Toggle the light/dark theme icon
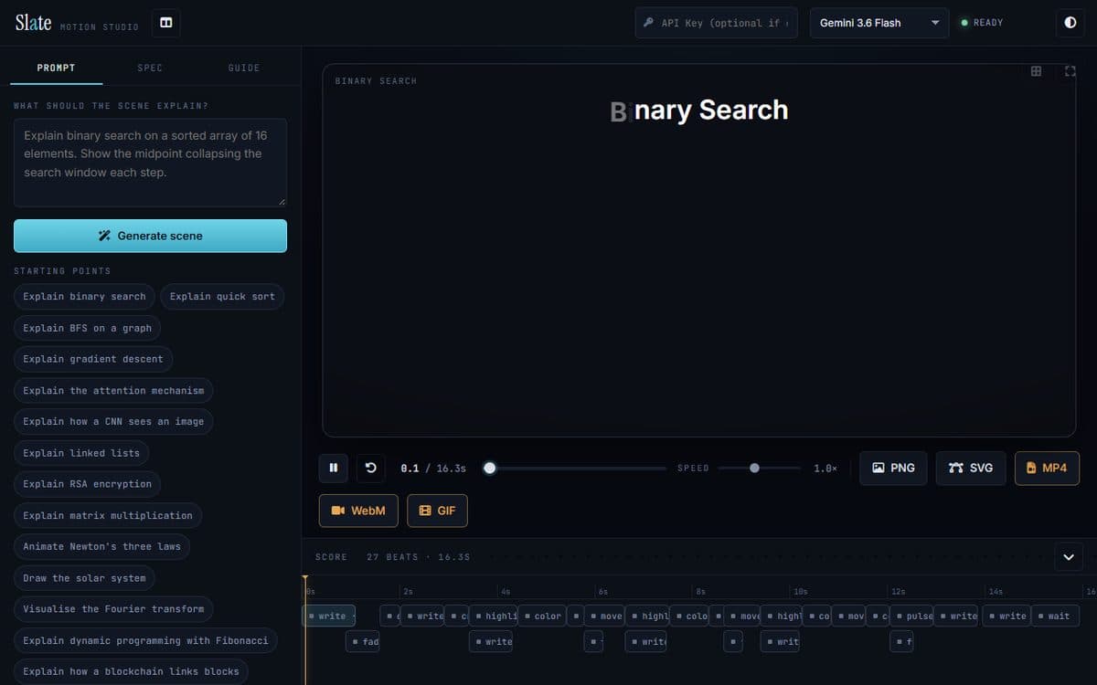 [x=1070, y=23]
